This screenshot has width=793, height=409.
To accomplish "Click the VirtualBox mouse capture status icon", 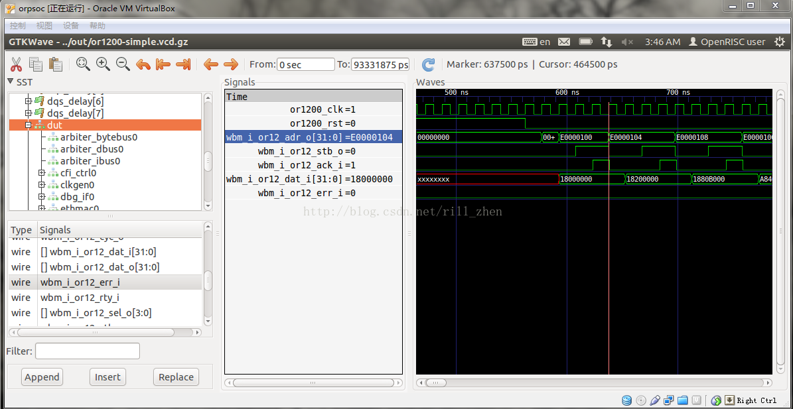I will click(x=716, y=400).
